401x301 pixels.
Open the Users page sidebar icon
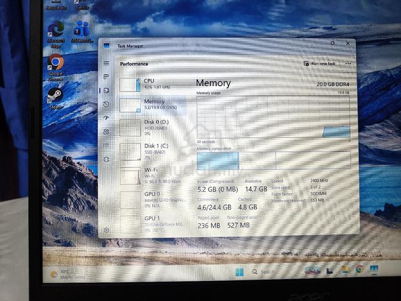(107, 132)
